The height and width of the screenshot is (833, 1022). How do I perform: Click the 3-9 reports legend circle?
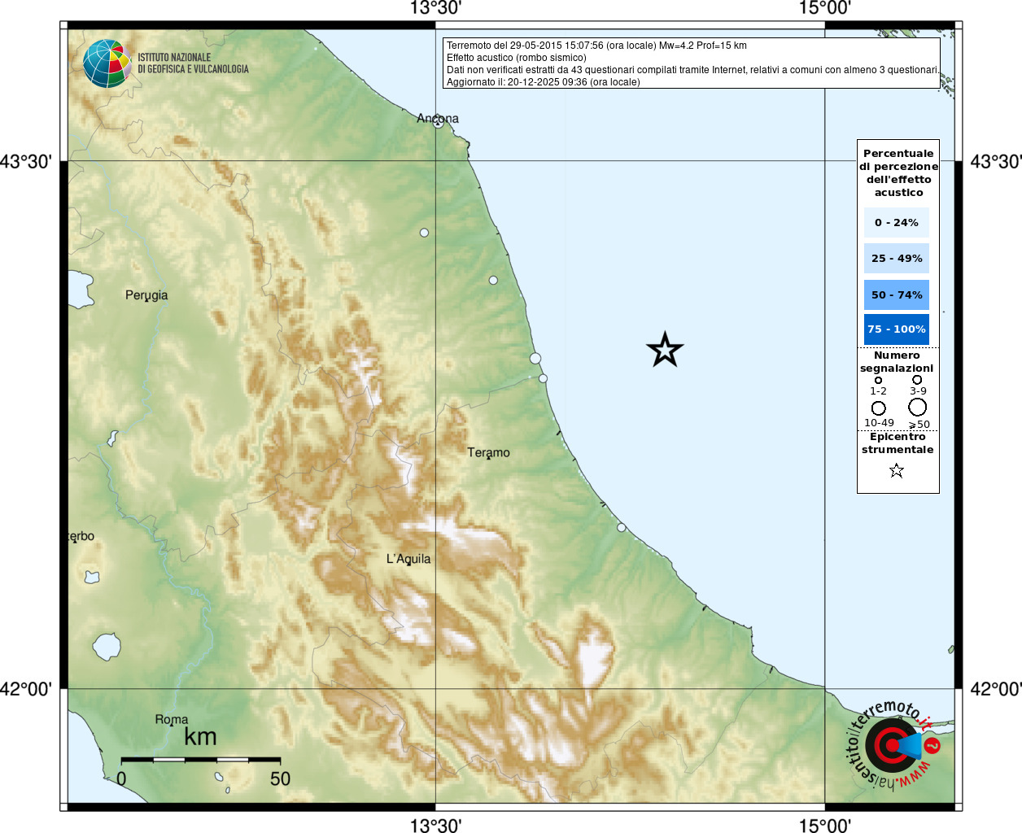pyautogui.click(x=917, y=379)
